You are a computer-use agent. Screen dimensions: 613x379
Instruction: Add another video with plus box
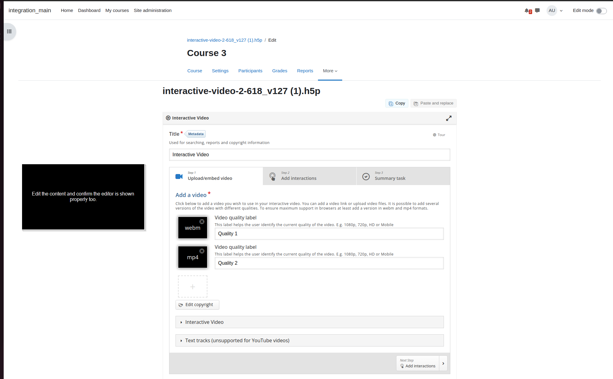(193, 286)
